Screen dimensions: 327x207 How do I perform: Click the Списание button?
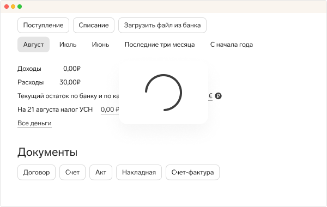94,25
